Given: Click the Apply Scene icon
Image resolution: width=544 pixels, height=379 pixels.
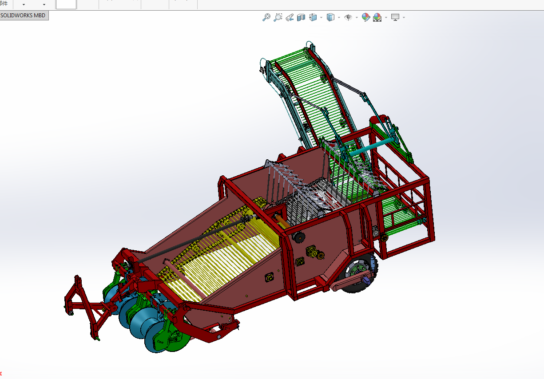Looking at the screenshot, I should (377, 17).
